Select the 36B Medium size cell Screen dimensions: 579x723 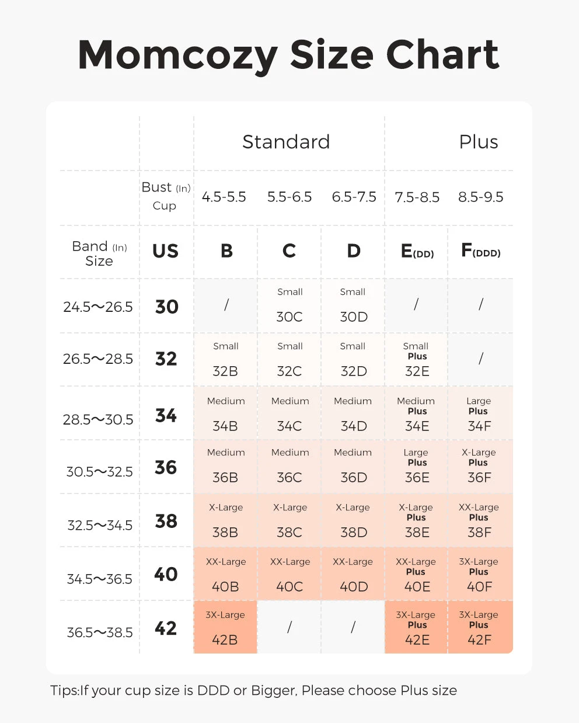[x=225, y=467]
